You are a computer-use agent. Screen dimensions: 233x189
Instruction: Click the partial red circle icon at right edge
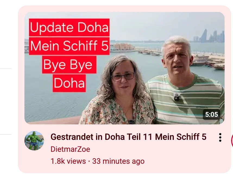(x=232, y=141)
